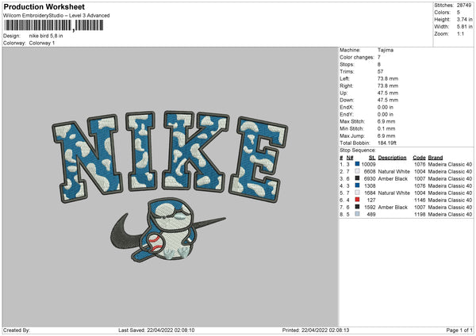Viewport: 476px width, 336px height.
Task: Click the design name 'nike bird 5,8 in'
Action: (46, 36)
